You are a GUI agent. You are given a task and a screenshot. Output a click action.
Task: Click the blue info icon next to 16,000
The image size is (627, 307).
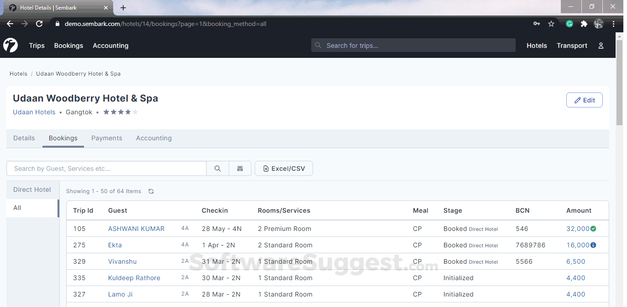(x=594, y=245)
